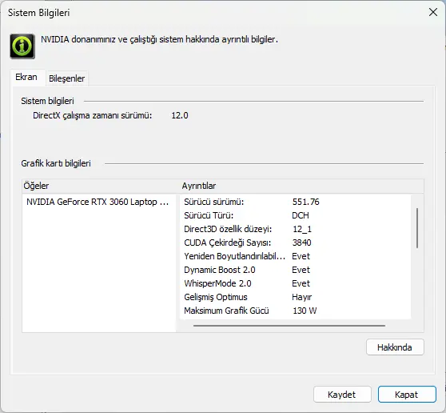Viewport: 446px width, 413px height.
Task: Click the 130 W power value
Action: 305,311
